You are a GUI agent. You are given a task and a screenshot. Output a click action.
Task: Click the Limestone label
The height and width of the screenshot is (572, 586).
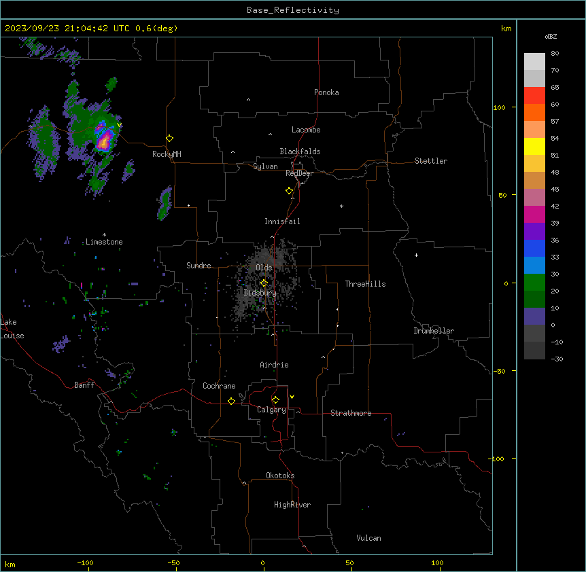pyautogui.click(x=104, y=242)
